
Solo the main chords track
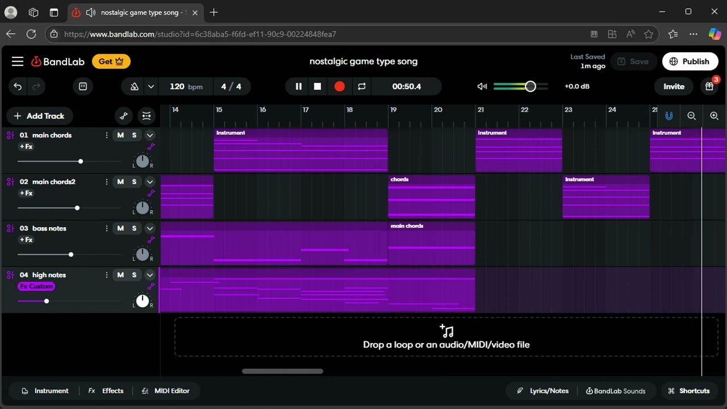[134, 135]
